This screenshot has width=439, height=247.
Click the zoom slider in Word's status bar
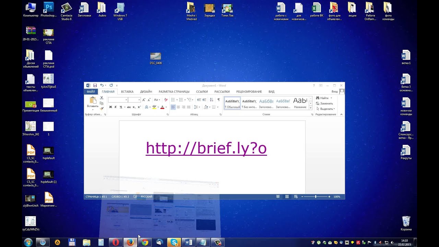click(x=316, y=197)
